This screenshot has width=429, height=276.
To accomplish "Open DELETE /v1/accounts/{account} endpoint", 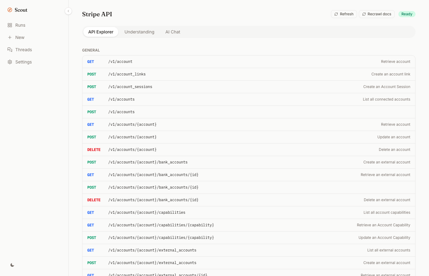I will [249, 150].
